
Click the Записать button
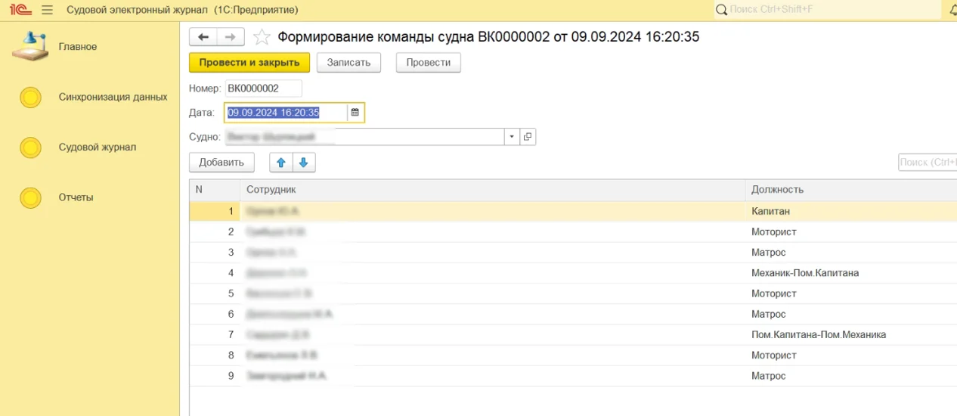tap(348, 63)
